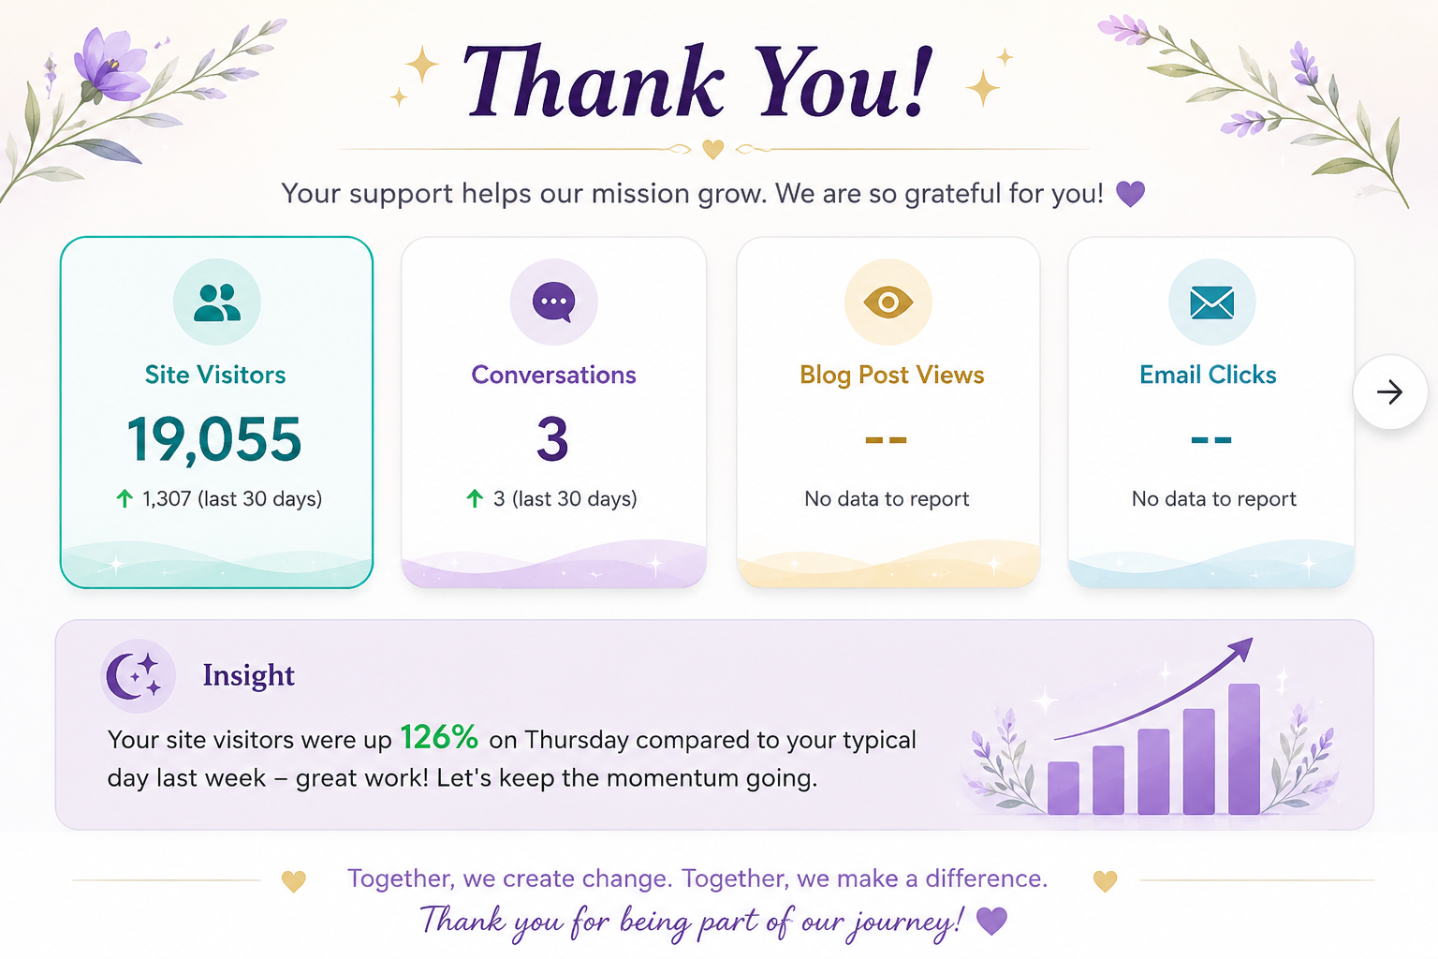Click the gold heart left of Together tagline
This screenshot has height=959, width=1438.
[294, 881]
